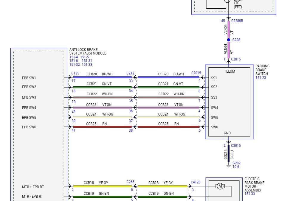The height and width of the screenshot is (201, 307).
Task: Click the ILLUM pin 1 arrow above the switch
Action: (229, 62)
